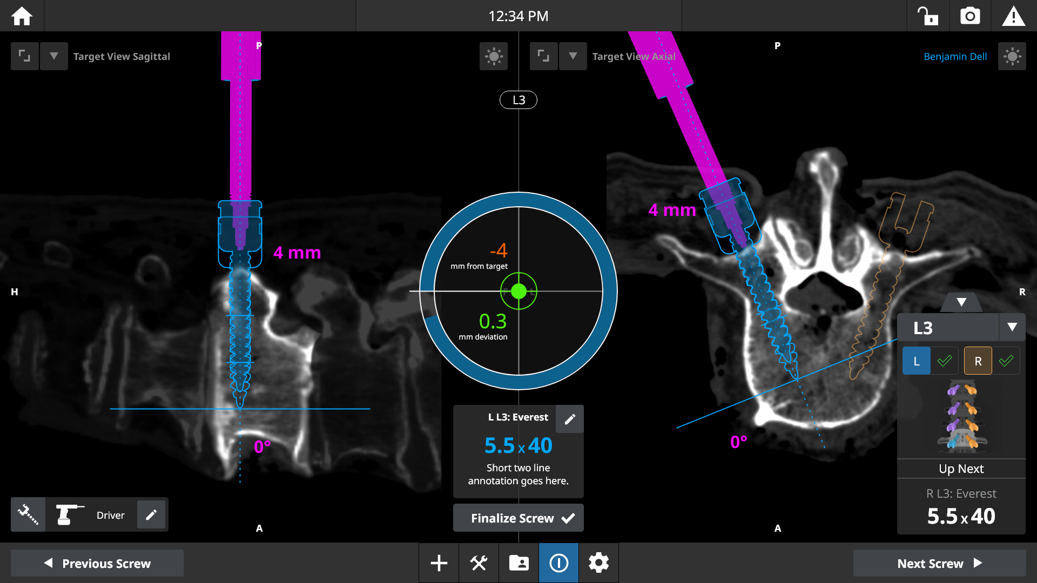Toggle the instrument info panel in bottom toolbar
1037x583 pixels.
(x=558, y=562)
